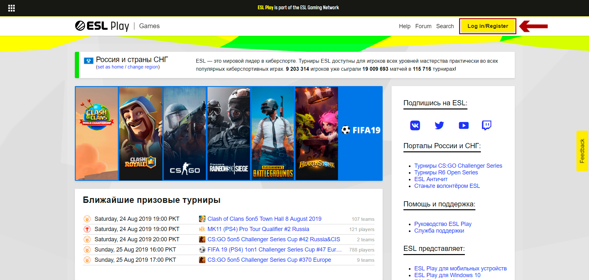The height and width of the screenshot is (280, 589).
Task: Open CS:GO 5on5 Challenger Series Cup #42 Russia&CIS
Action: click(x=274, y=239)
